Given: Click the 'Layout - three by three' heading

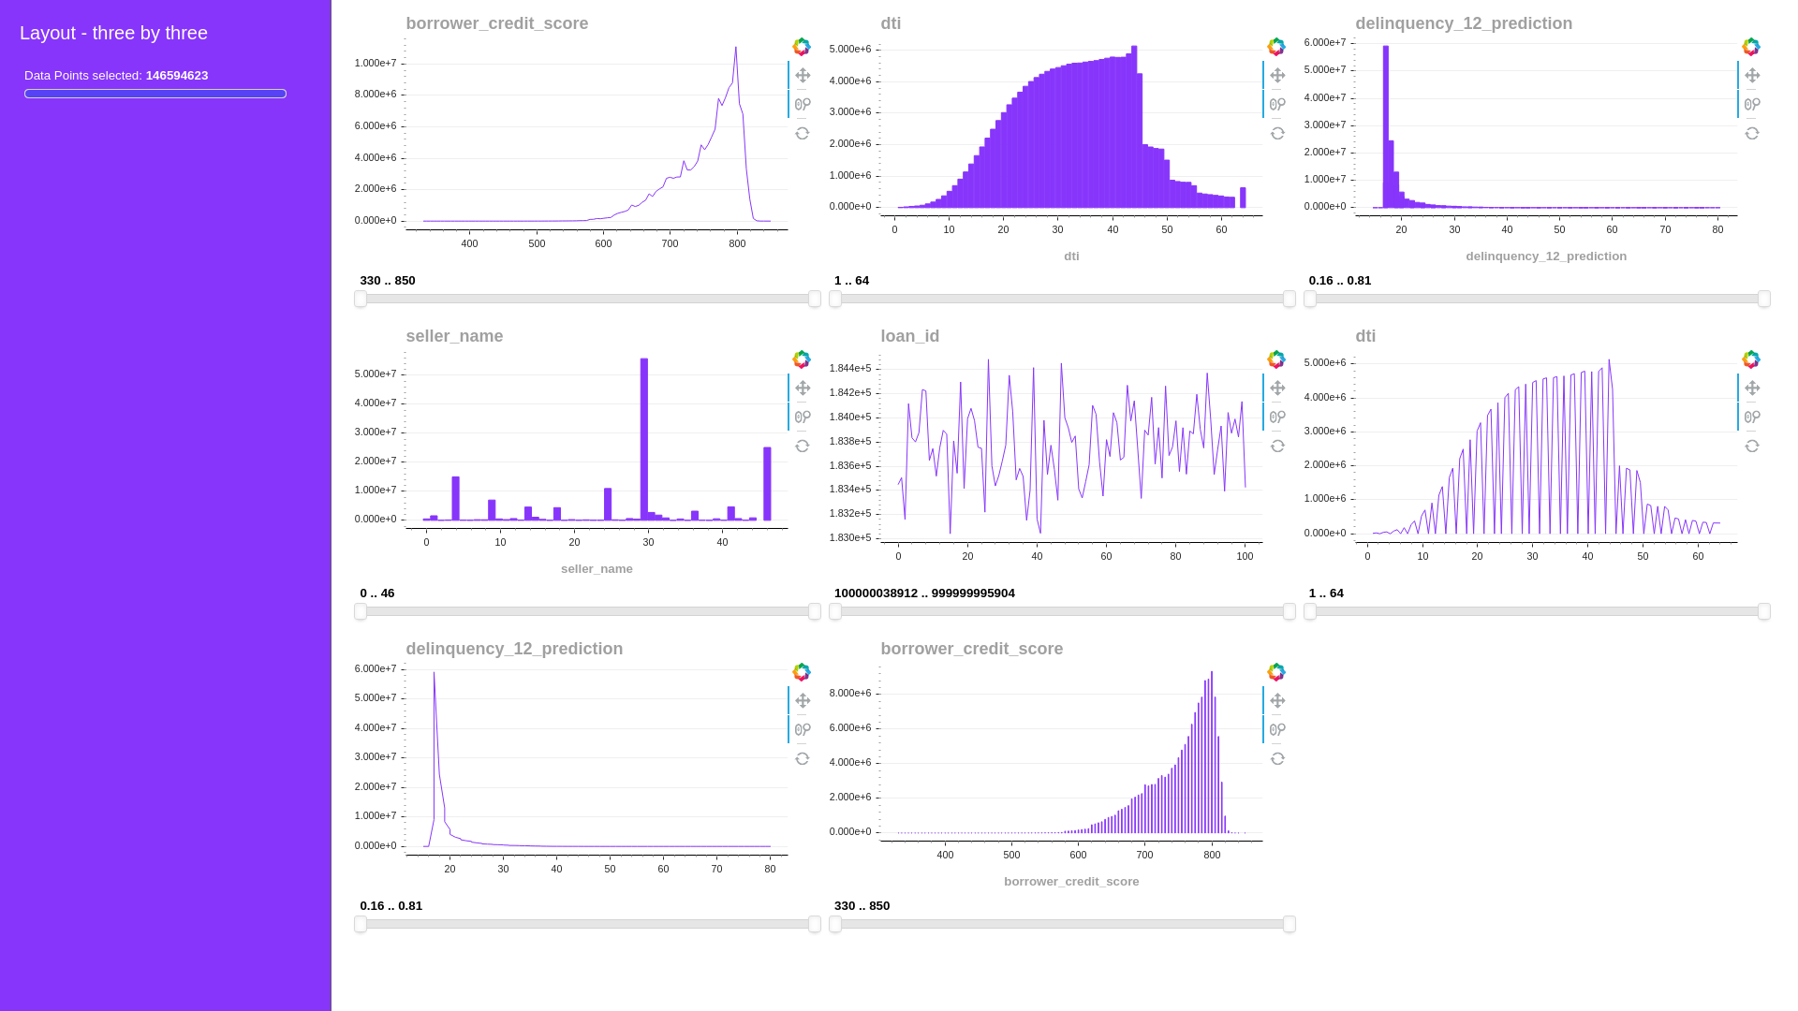Looking at the screenshot, I should (x=113, y=33).
